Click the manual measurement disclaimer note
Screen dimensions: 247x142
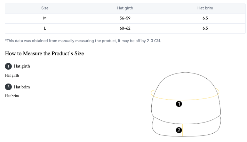pyautogui.click(x=83, y=41)
